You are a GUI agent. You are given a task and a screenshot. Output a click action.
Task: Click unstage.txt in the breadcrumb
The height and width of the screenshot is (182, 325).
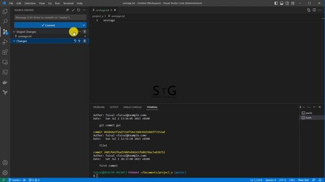click(118, 16)
